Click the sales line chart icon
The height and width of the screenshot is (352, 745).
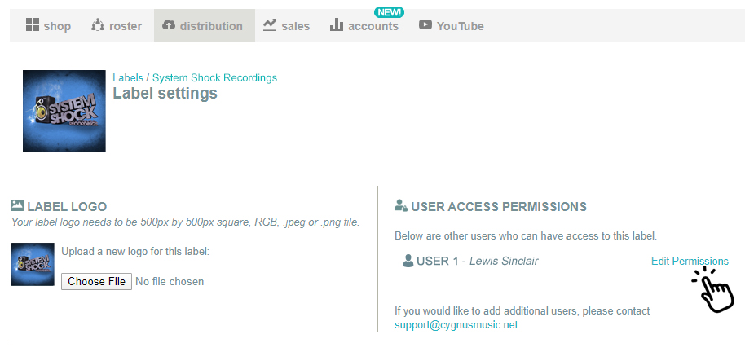(270, 24)
